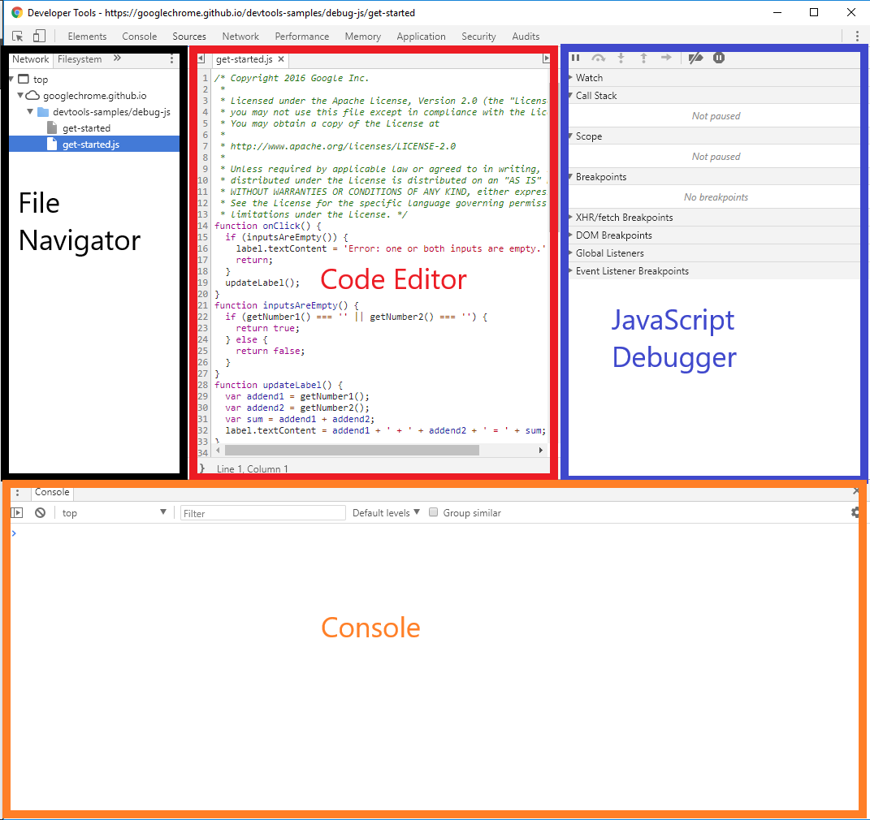Close the get-started.js editor tab
The width and height of the screenshot is (870, 820).
click(x=280, y=58)
